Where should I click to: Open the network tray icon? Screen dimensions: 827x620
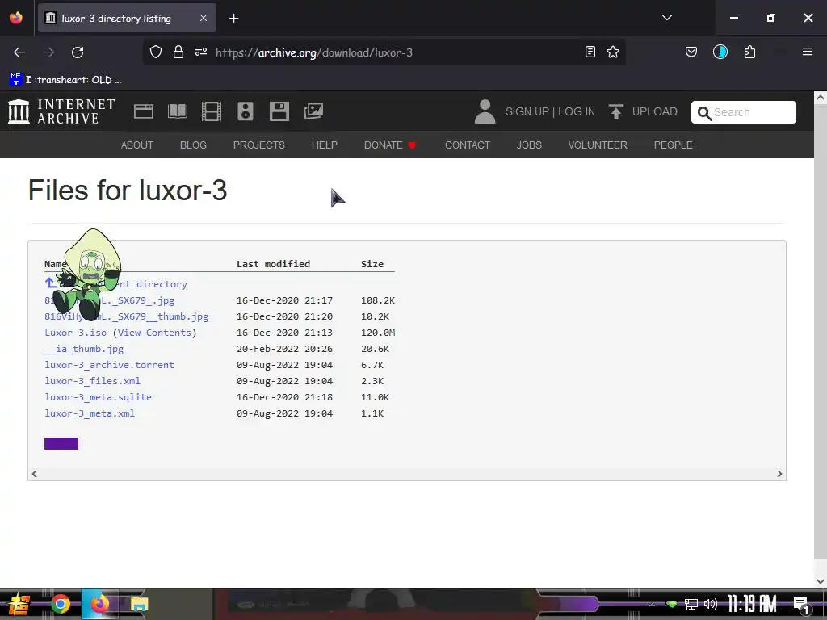[691, 604]
